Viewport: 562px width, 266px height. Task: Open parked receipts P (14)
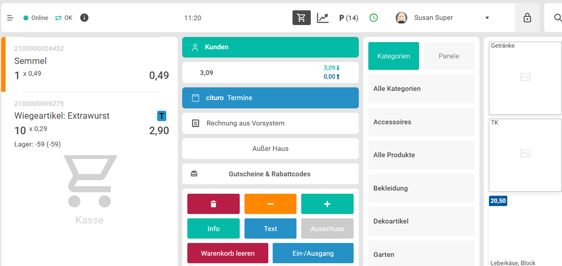[x=348, y=18]
